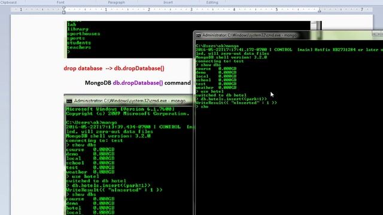The height and width of the screenshot is (215, 383).
Task: Click the 'Paragraph' ribbon group label
Action: [117, 2]
